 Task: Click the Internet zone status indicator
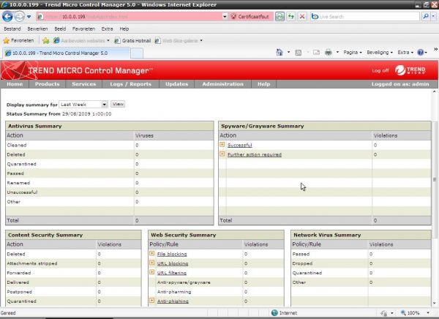point(284,313)
